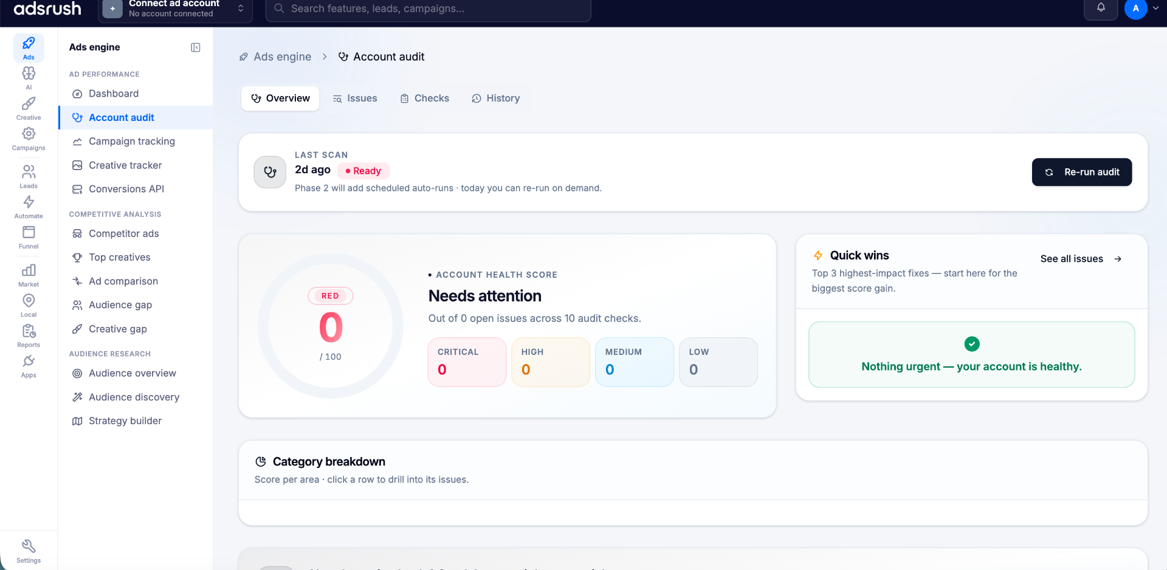Viewport: 1167px width, 570px height.
Task: Click the stethoscope icon in the Last scan card
Action: tap(270, 172)
